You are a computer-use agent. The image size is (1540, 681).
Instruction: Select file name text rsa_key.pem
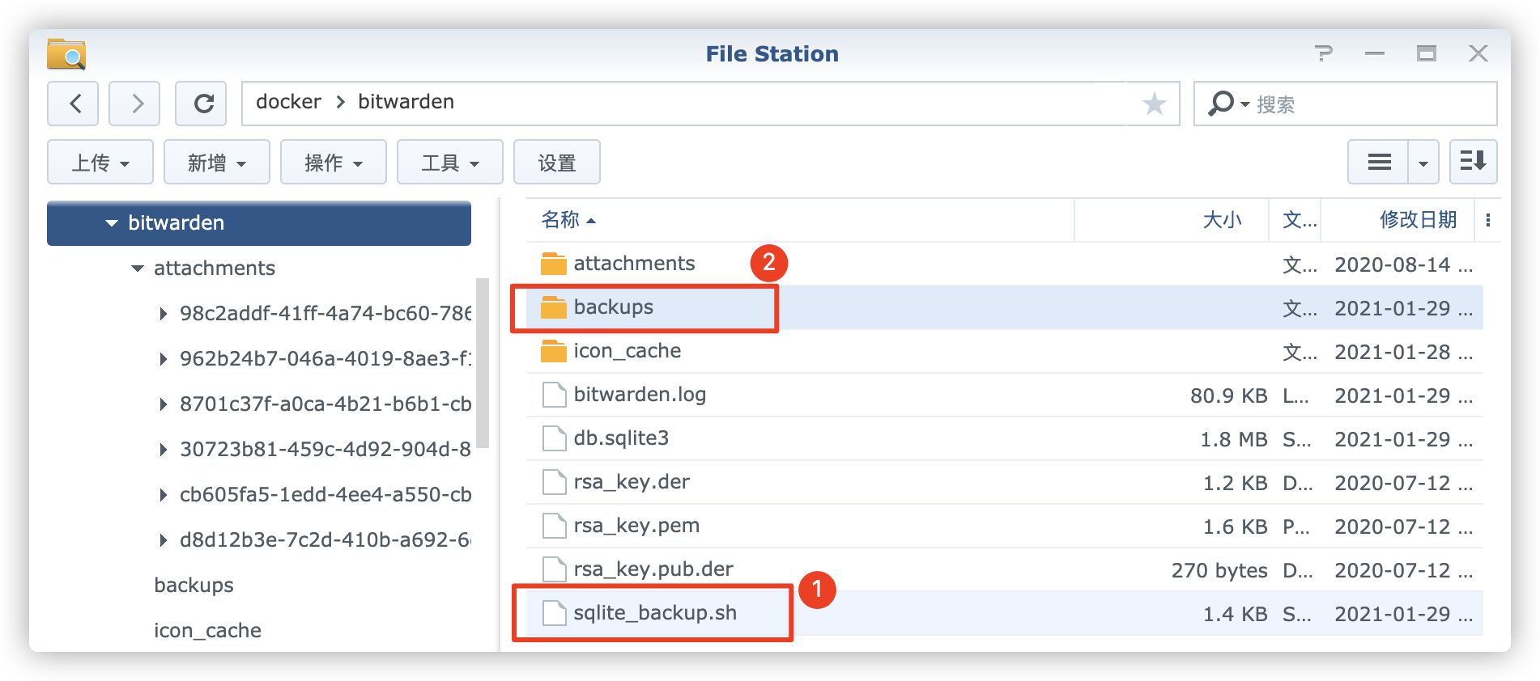[x=636, y=526]
